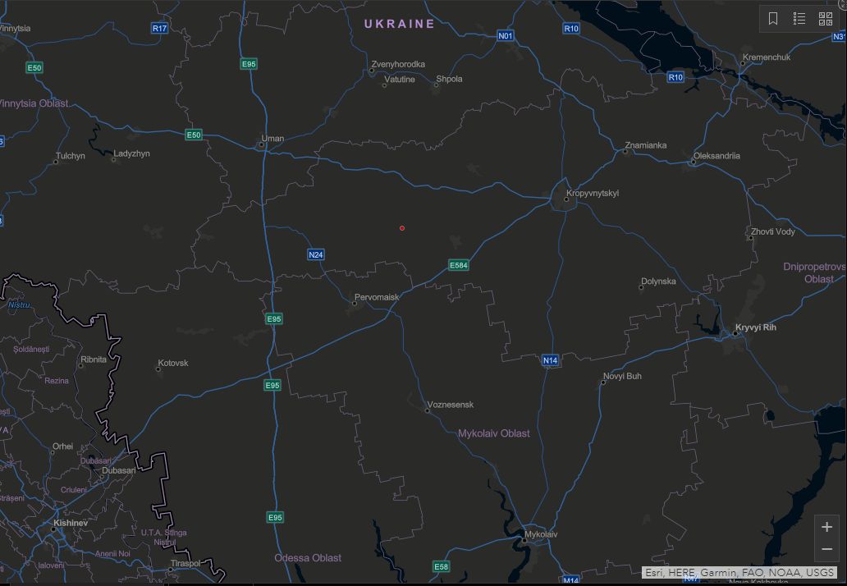Viewport: 847px width, 586px height.
Task: Select the Kropyvnytskyi city label
Action: [592, 194]
